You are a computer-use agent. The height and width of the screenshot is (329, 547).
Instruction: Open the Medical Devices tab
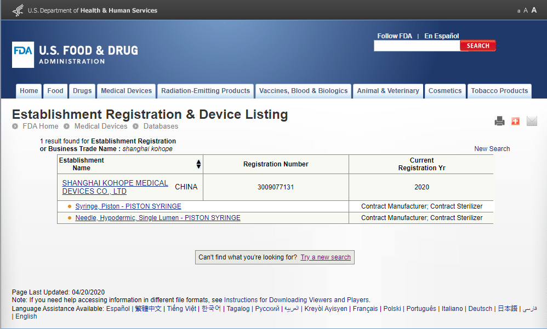[126, 91]
